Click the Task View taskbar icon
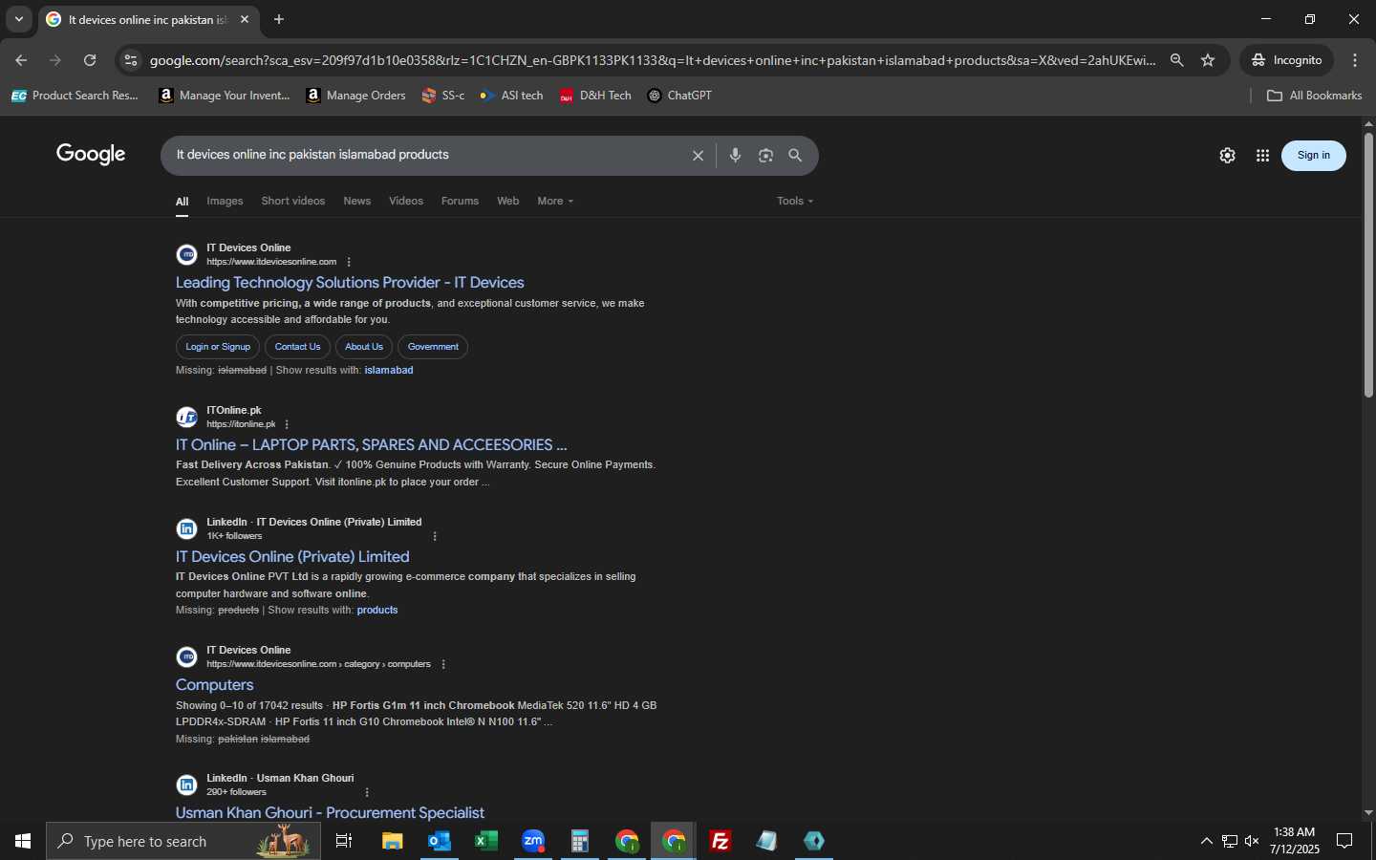This screenshot has height=860, width=1376. tap(344, 841)
